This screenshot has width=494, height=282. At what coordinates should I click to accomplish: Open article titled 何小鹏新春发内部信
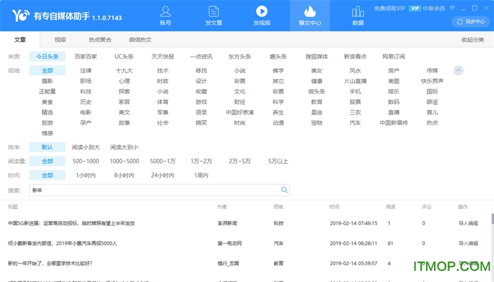(62, 243)
